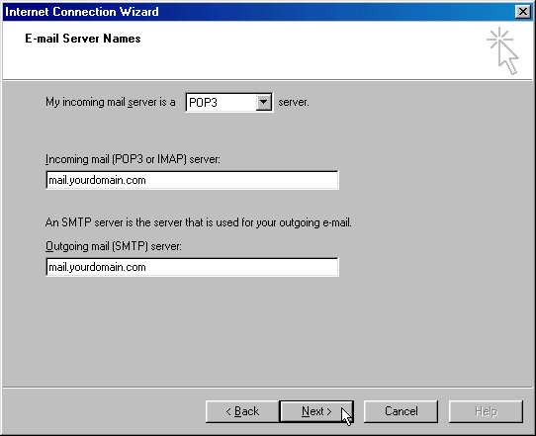Expand the incoming server type dropdown arrow
Screen dimensions: 536x436
264,102
